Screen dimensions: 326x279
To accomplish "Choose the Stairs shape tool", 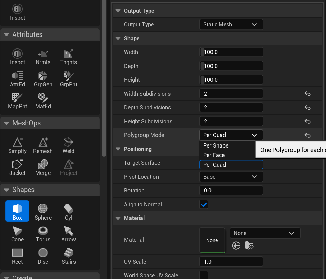I will 69,255.
